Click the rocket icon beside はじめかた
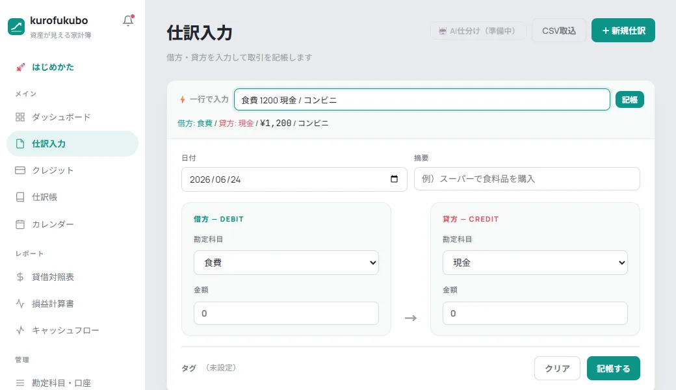The width and height of the screenshot is (676, 390). click(20, 67)
